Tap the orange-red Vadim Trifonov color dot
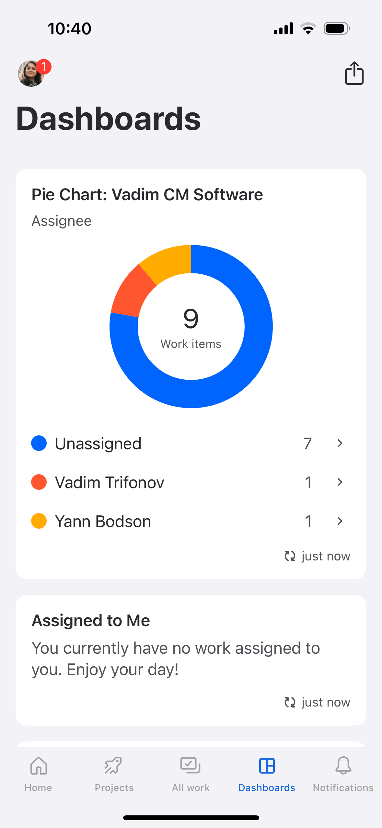This screenshot has height=828, width=382. pos(39,482)
